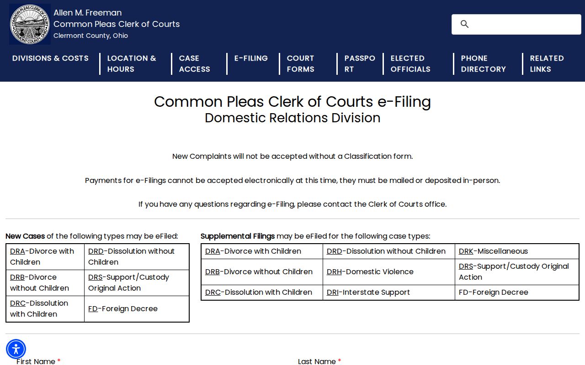
Task: Click the e-Filing payments notice text
Action: tap(292, 181)
